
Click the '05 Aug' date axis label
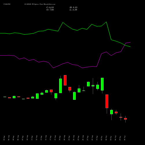click(x=13, y=138)
